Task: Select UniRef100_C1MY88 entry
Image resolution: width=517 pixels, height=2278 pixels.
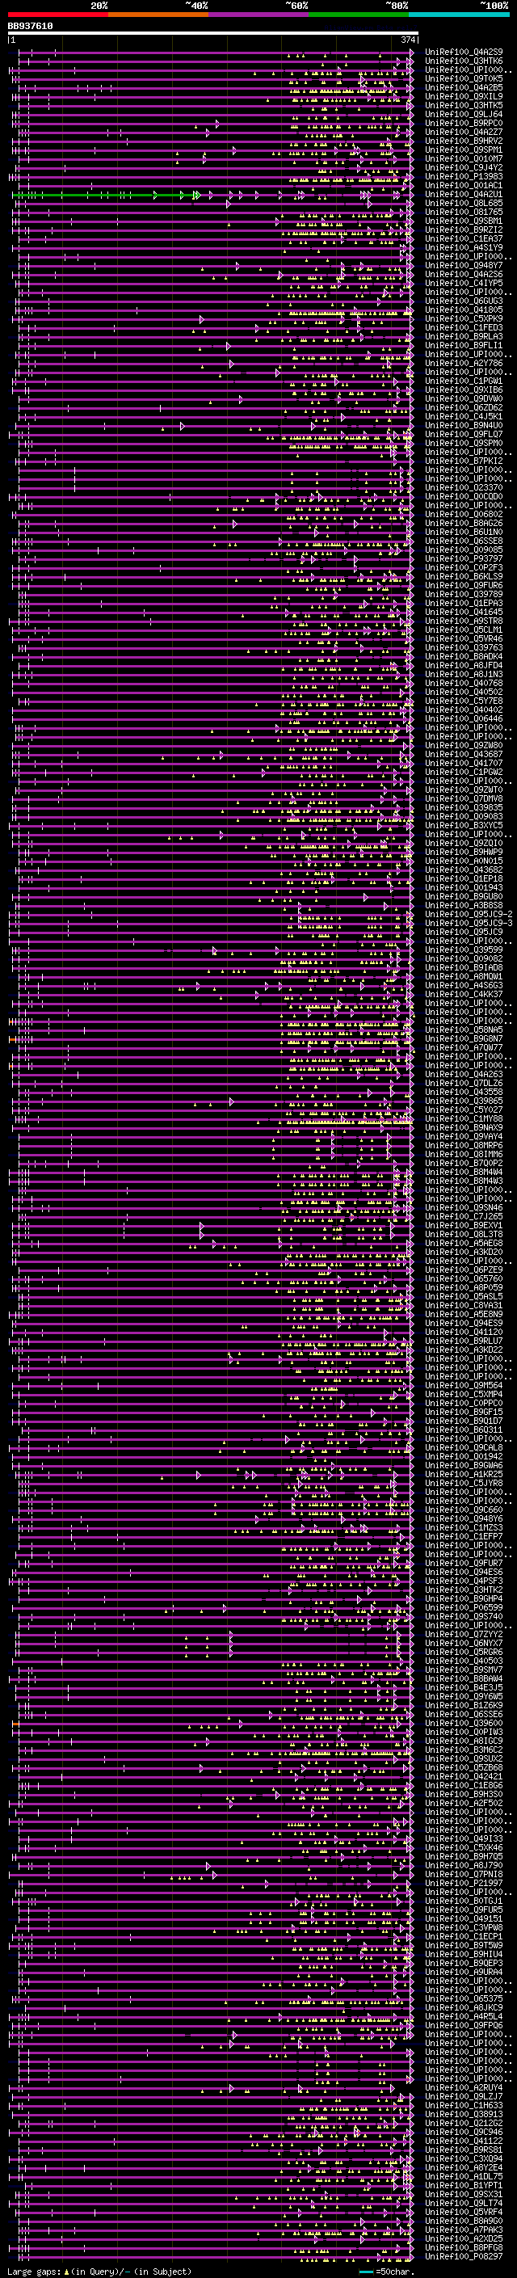Action: pyautogui.click(x=464, y=1118)
